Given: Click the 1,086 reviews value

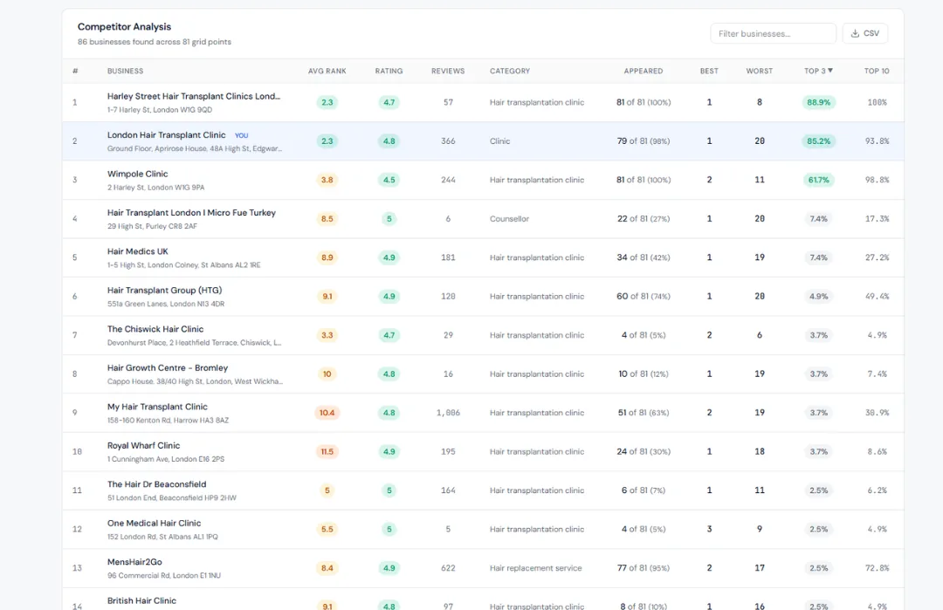Looking at the screenshot, I should click(447, 413).
